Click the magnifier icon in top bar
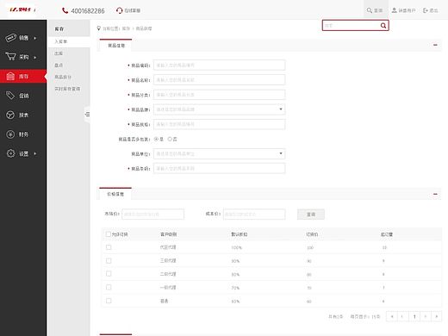This screenshot has height=336, width=448. click(370, 10)
